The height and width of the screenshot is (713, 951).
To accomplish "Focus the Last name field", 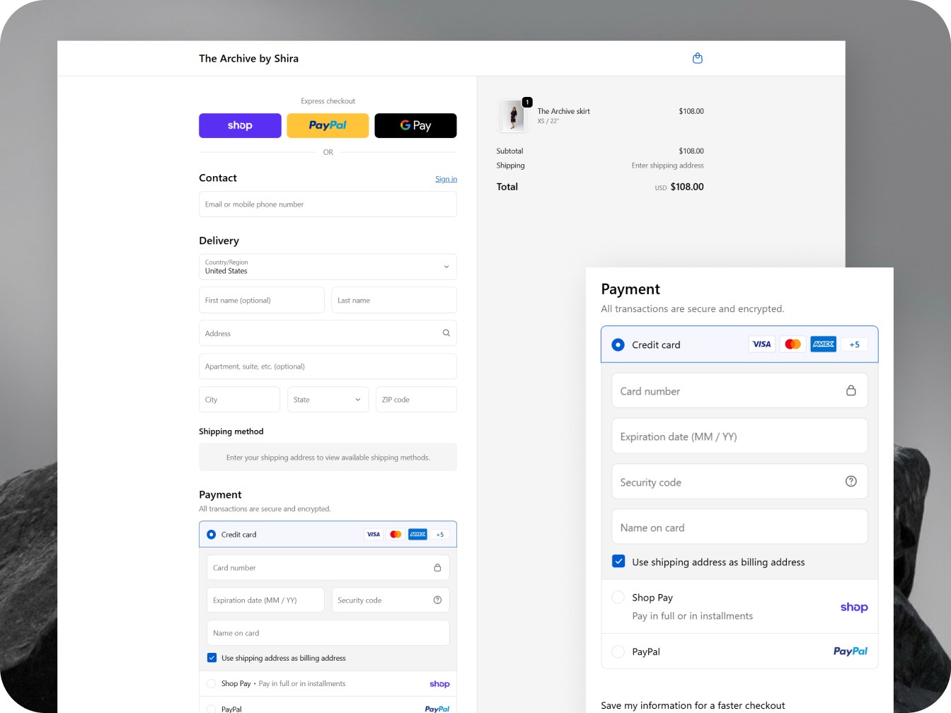I will pos(394,300).
